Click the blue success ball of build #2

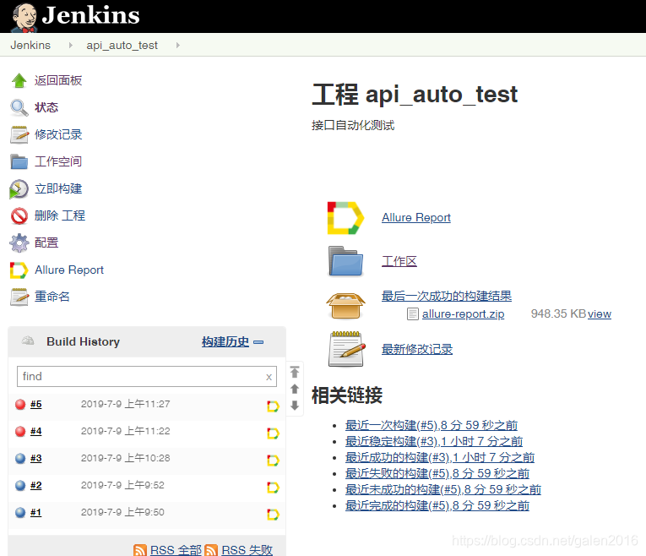click(x=20, y=486)
